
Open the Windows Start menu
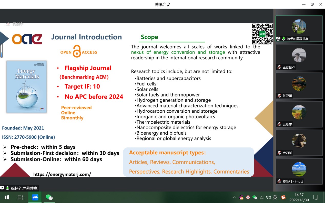point(7,197)
